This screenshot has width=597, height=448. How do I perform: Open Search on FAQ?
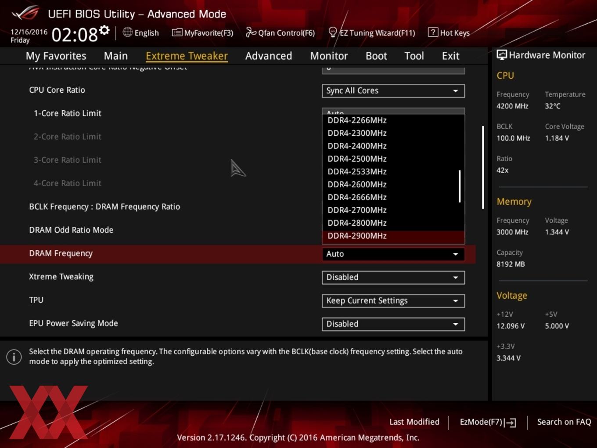click(564, 422)
